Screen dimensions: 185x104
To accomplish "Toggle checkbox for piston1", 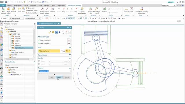I will (12, 43).
